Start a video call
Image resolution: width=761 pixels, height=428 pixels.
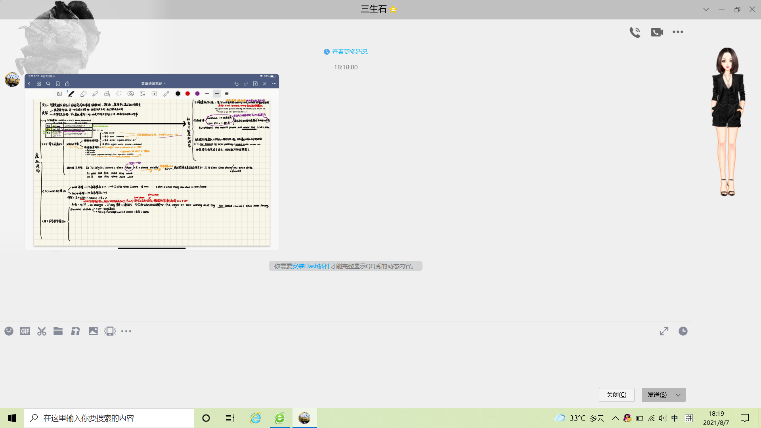pyautogui.click(x=657, y=32)
